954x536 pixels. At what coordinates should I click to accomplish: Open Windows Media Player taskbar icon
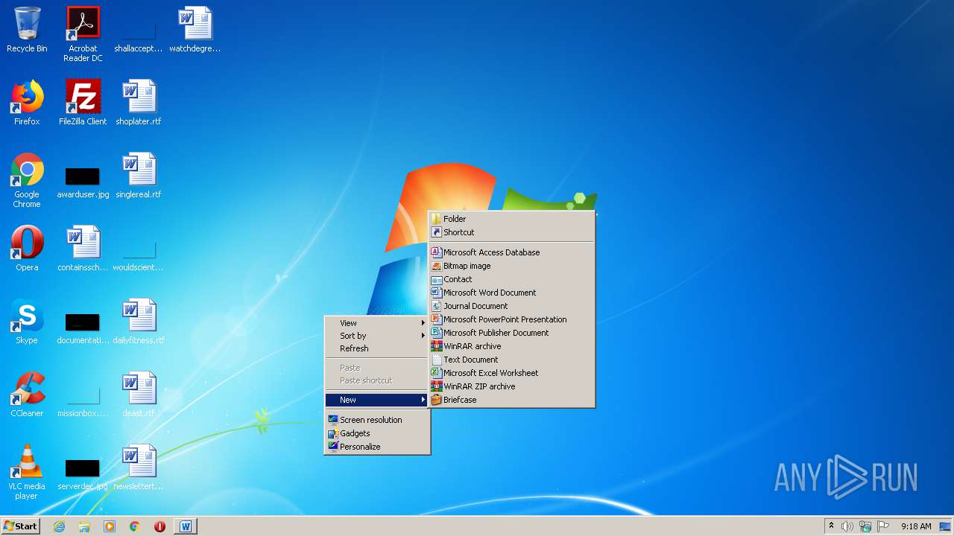point(110,526)
